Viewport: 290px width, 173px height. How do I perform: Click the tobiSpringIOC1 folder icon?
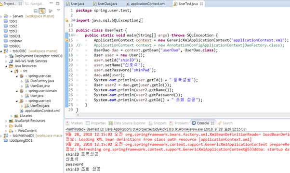pyautogui.click(x=6, y=140)
